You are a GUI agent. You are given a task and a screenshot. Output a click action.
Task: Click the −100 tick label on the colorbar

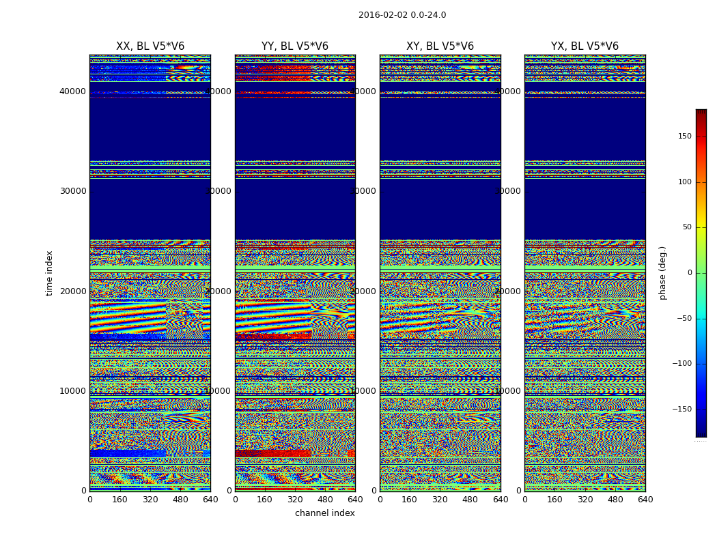tap(681, 364)
